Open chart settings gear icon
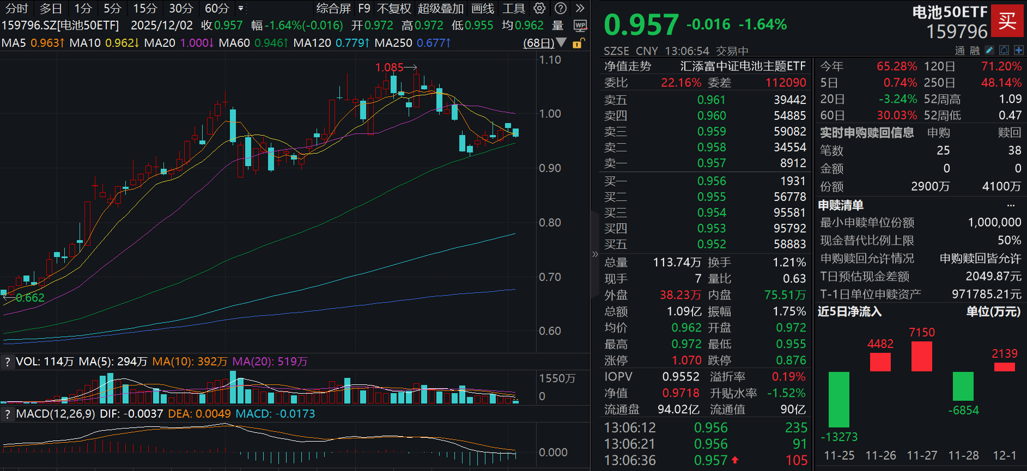This screenshot has height=471, width=1027. [x=539, y=8]
